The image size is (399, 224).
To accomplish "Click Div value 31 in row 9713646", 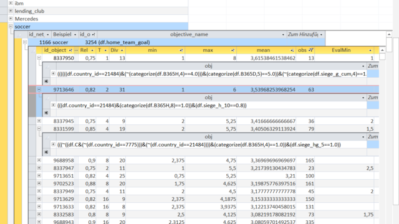I will click(x=122, y=90).
